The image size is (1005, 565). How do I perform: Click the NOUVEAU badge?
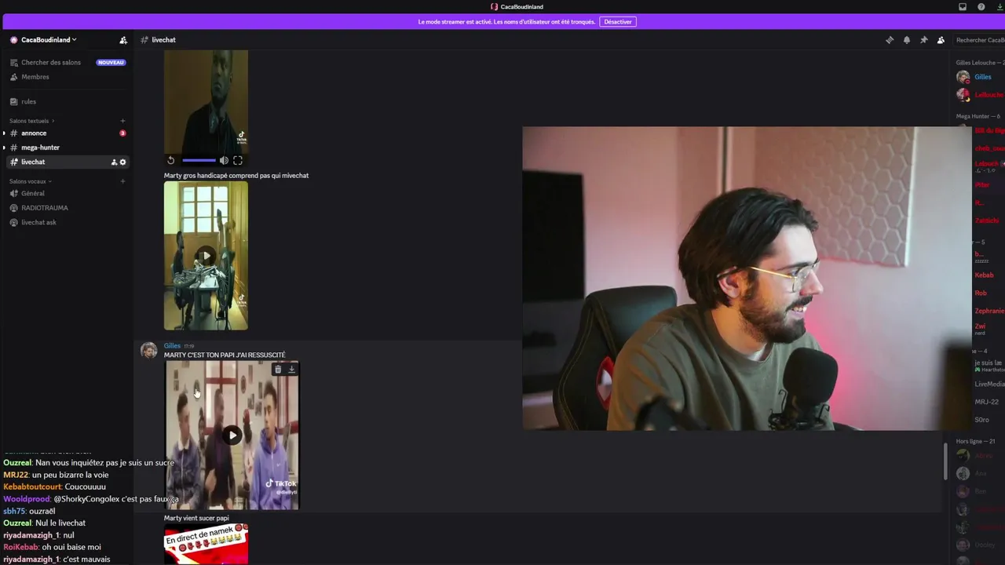[111, 62]
